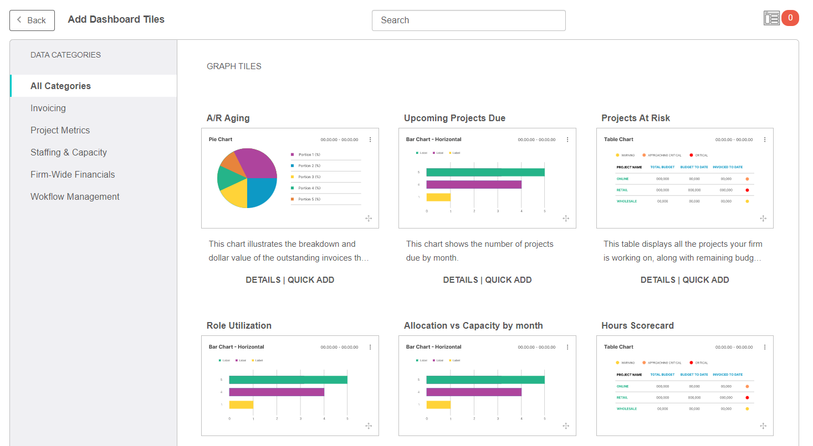Screen dimensions: 813x446
Task: Click the A/R Aging pie chart thumbnail
Action: pos(247,178)
